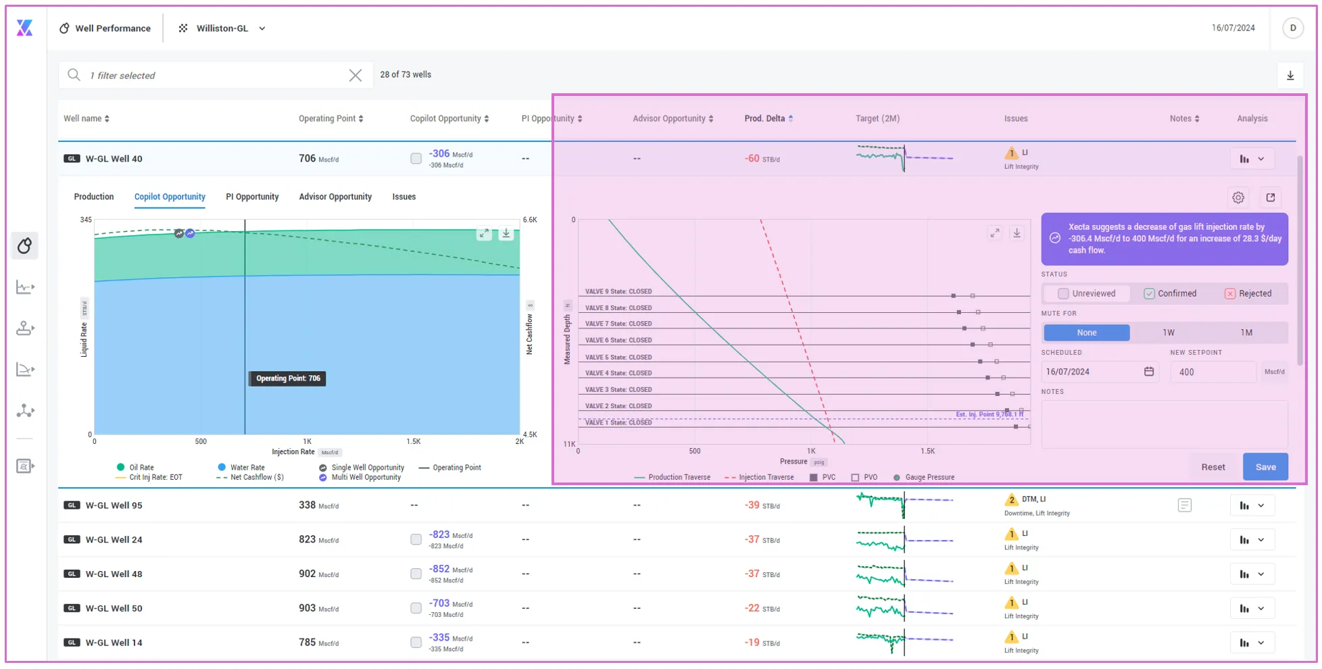
Task: Expand the analysis dropdown for W-GL Well 50
Action: 1252,608
